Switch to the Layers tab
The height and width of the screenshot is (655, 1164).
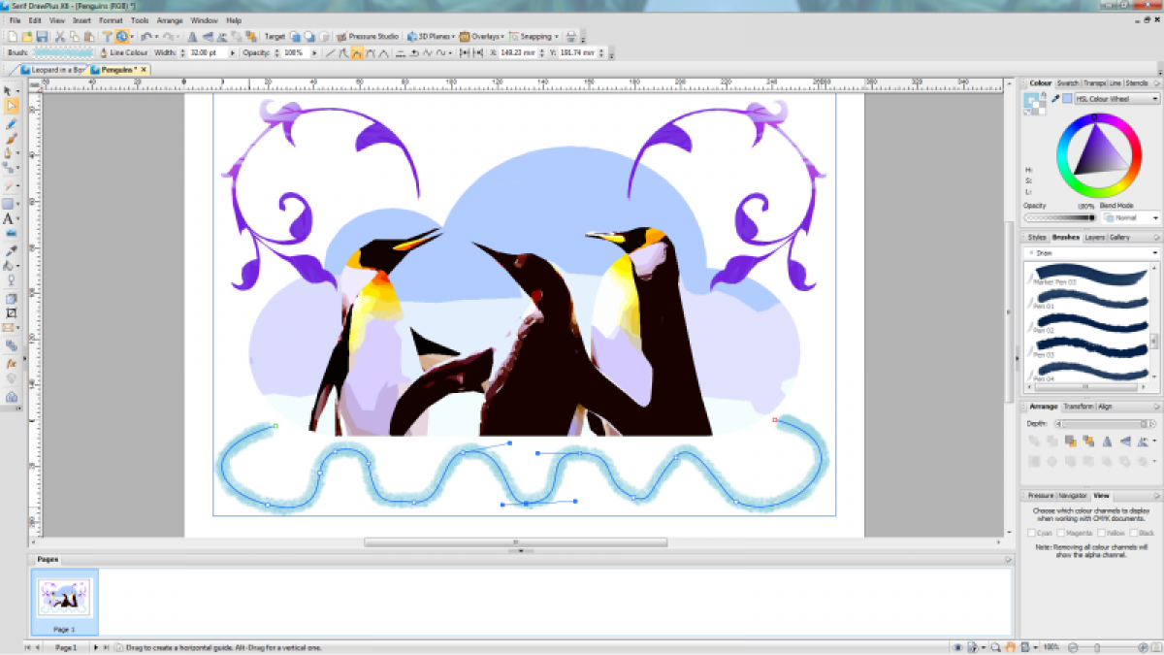[1095, 237]
